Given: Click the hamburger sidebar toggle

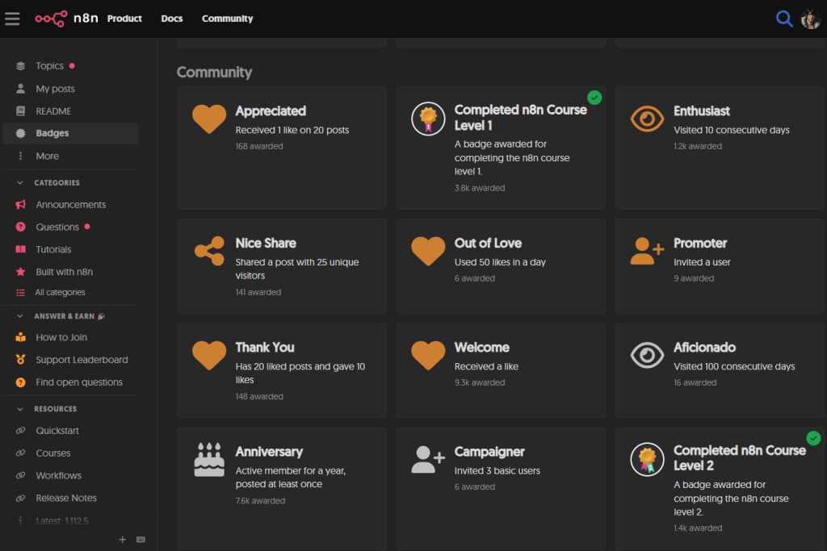Looking at the screenshot, I should [12, 19].
